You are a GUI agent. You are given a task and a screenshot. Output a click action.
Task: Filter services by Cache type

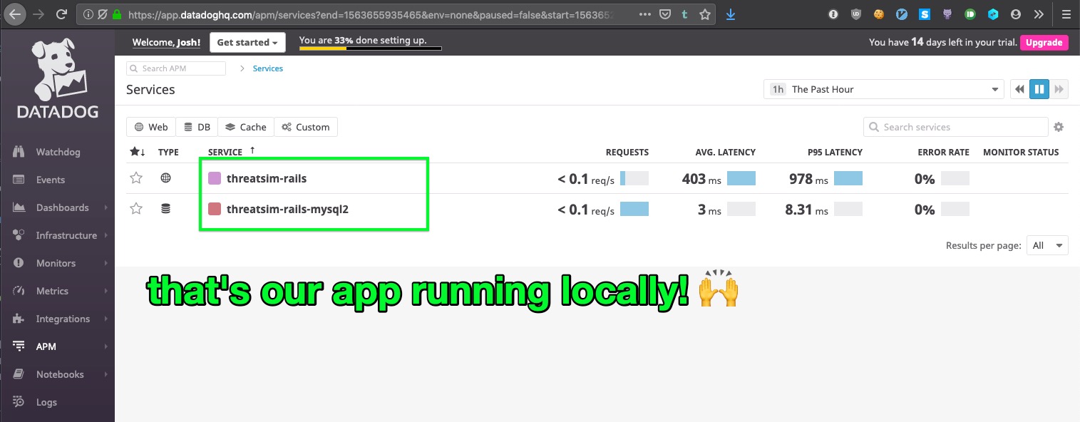pyautogui.click(x=246, y=127)
